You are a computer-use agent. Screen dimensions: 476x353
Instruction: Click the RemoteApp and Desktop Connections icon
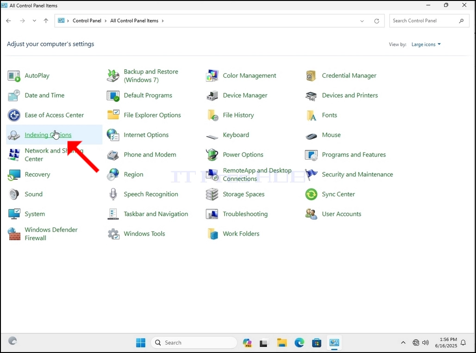pos(212,175)
